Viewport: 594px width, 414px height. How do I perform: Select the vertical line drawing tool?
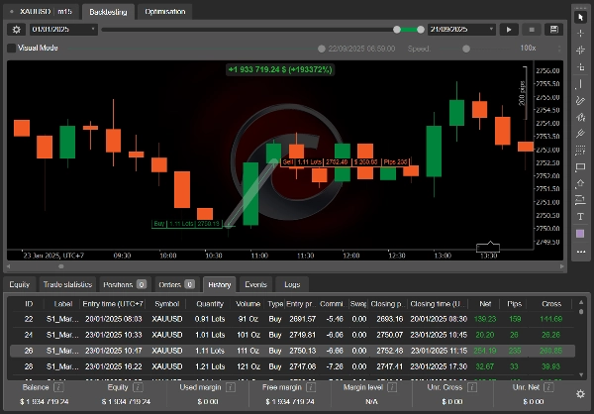580,84
